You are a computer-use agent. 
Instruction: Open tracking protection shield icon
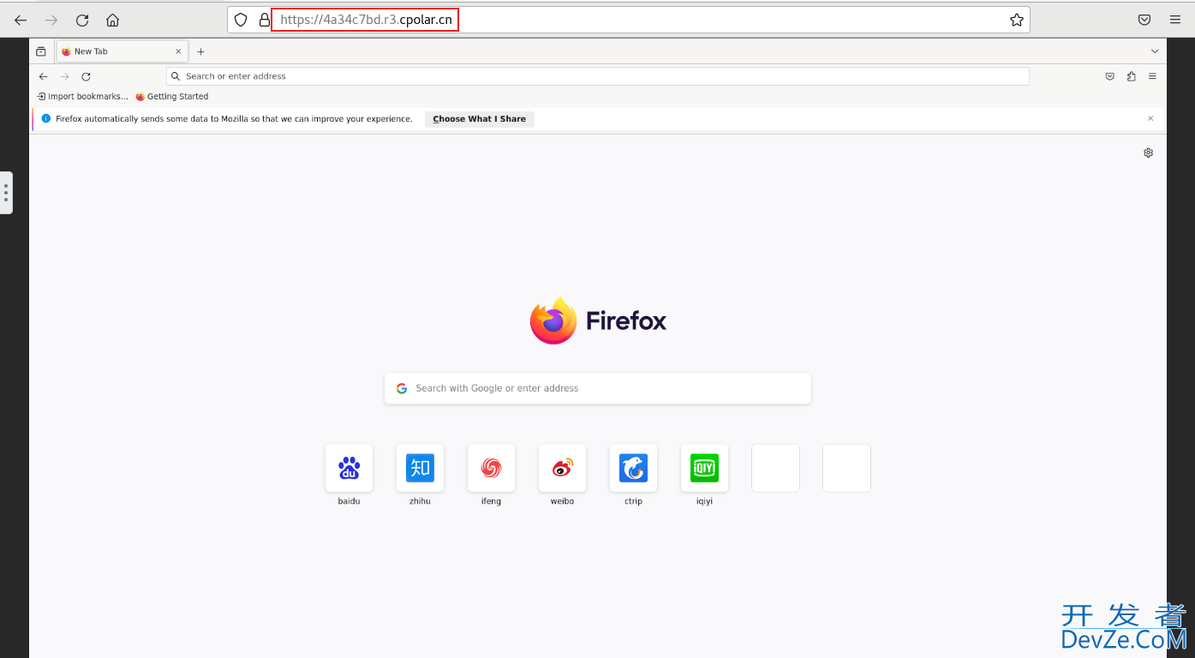pos(241,20)
